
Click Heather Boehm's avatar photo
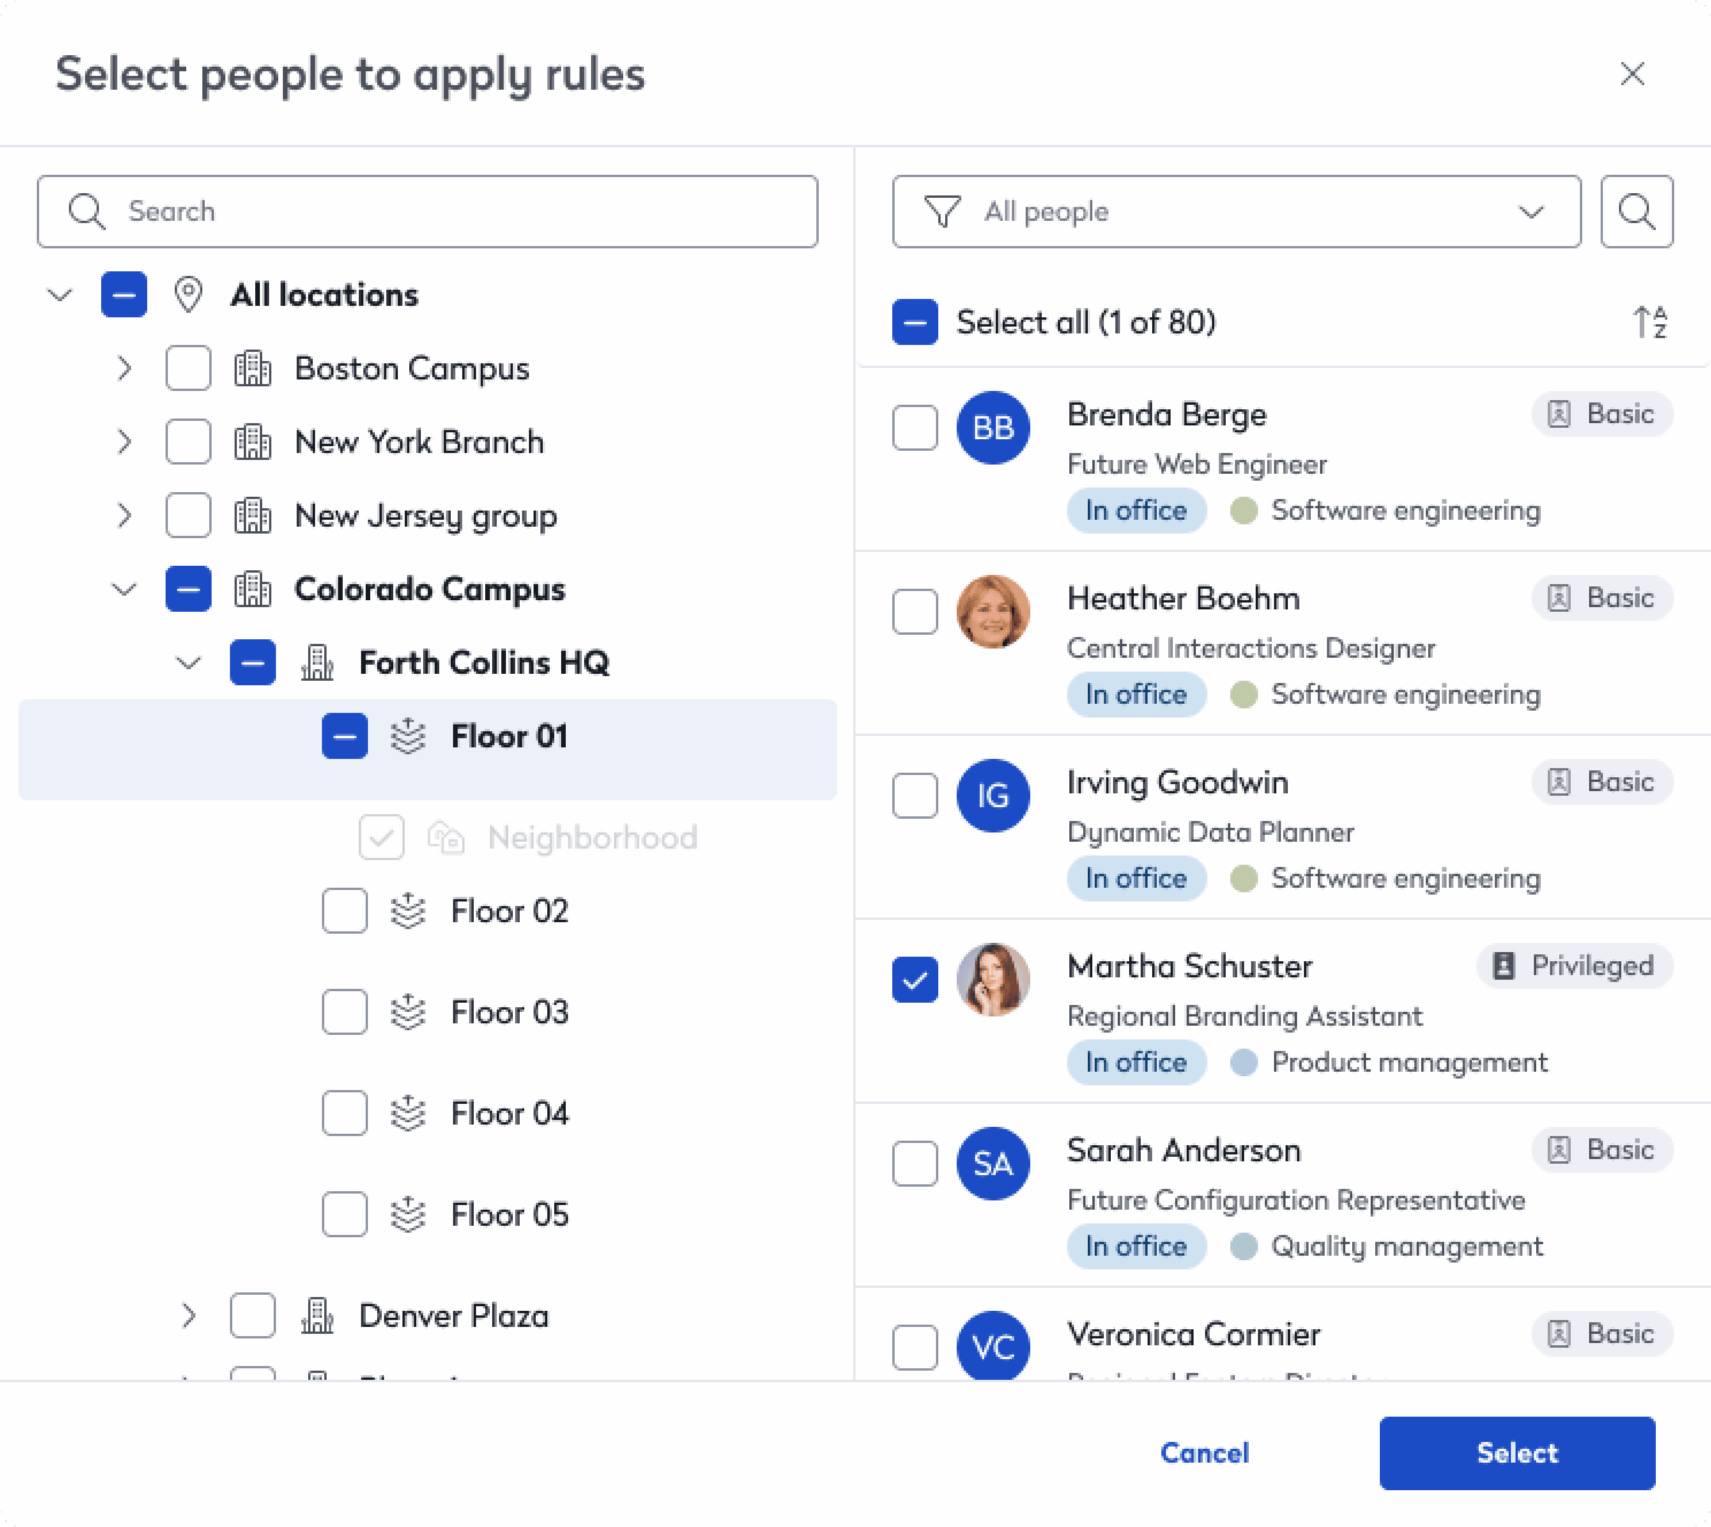coord(993,612)
